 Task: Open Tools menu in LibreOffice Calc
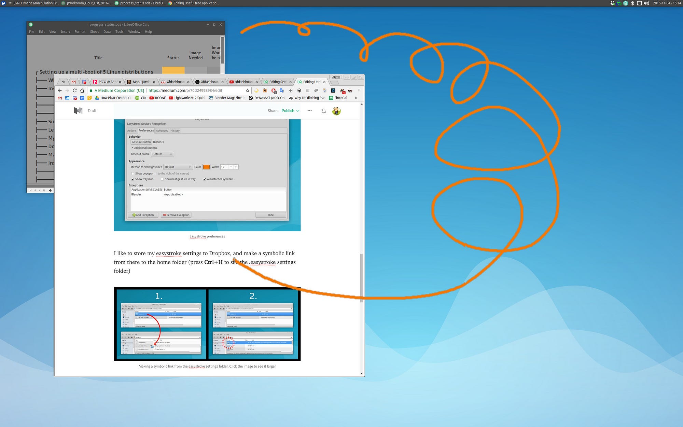pos(119,32)
